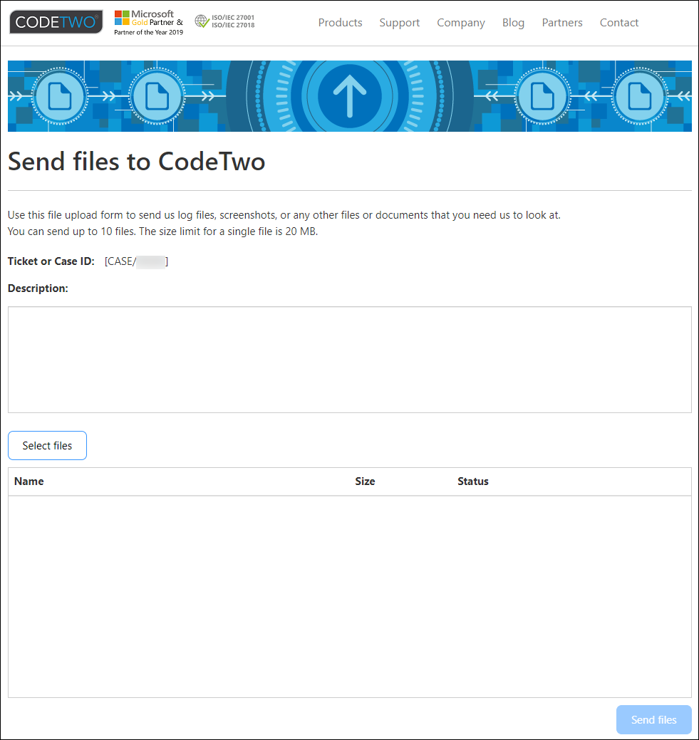Open the Products menu

pos(340,23)
